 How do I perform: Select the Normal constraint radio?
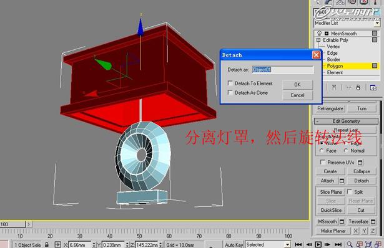pos(346,151)
